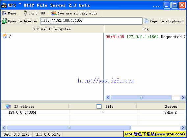The width and height of the screenshot is (187, 138).
Task: Click the HFS title bar icon
Action: coord(4,5)
